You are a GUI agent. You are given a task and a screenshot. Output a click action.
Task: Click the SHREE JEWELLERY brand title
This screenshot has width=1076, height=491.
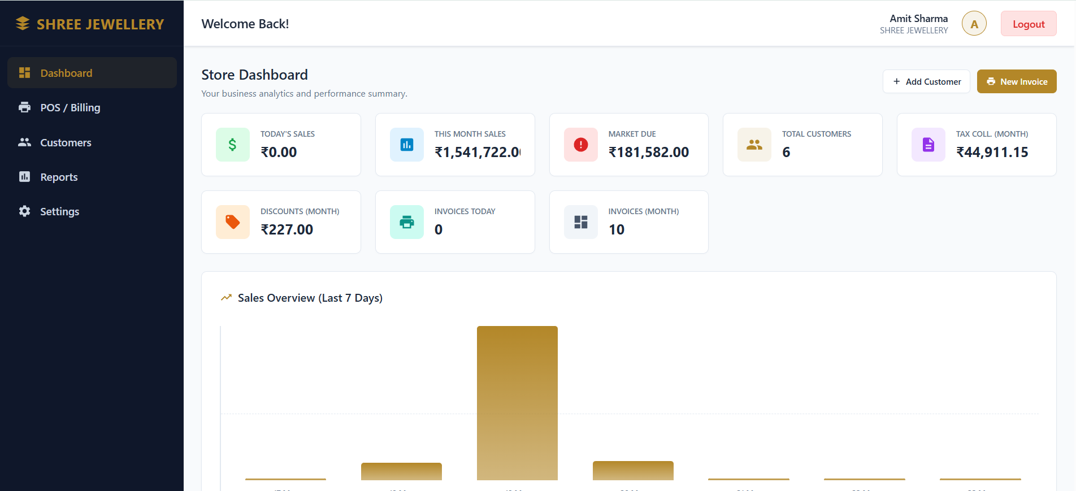(101, 24)
